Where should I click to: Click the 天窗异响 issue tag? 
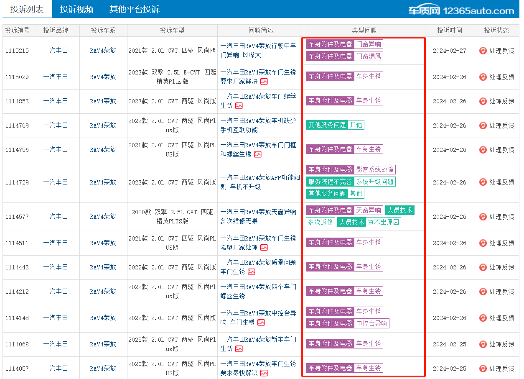[x=369, y=210]
